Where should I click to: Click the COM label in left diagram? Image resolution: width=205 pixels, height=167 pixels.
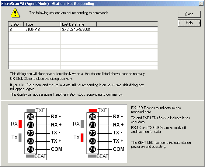(x=57, y=149)
